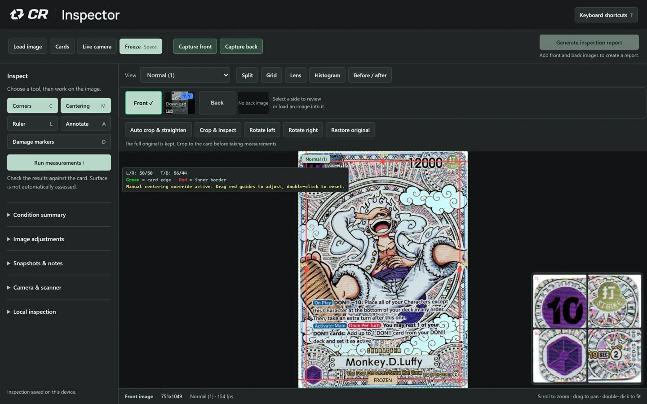
Task: Click the 'Inspector' title text
Action: [90, 15]
